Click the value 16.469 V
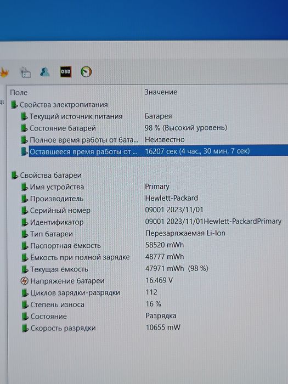The width and height of the screenshot is (288, 384). point(159,280)
